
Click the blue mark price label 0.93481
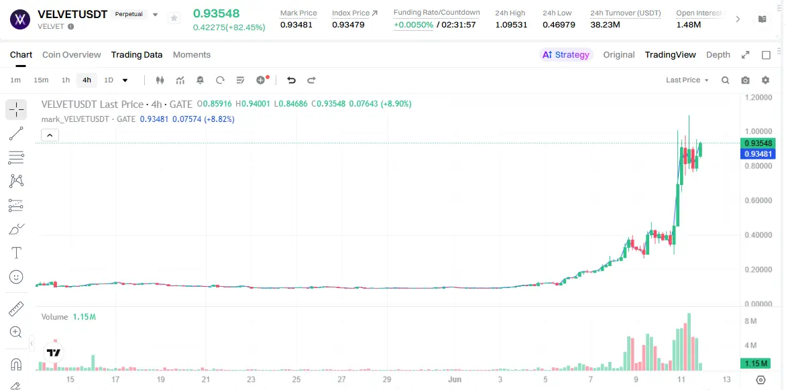pos(758,153)
